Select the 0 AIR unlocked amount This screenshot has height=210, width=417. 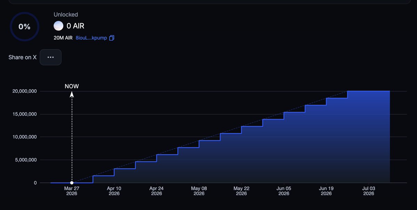75,26
